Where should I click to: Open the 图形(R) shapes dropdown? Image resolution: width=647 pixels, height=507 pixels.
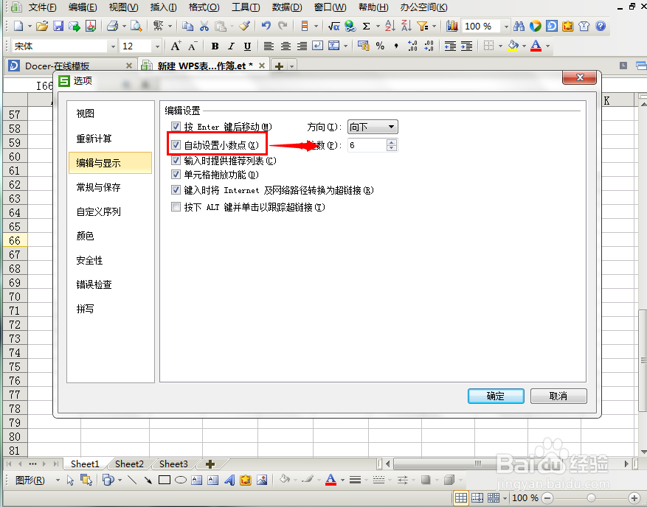point(35,480)
